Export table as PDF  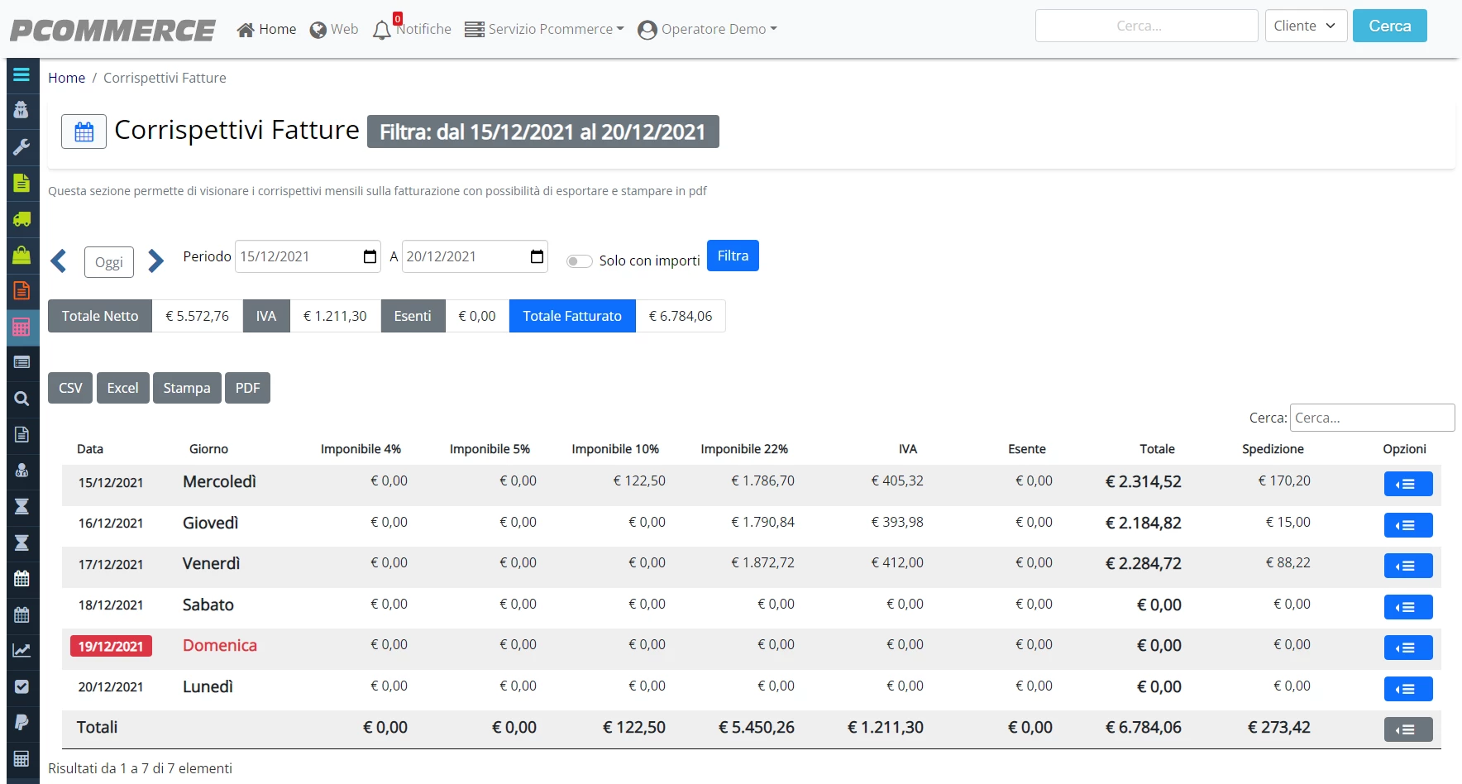point(247,388)
